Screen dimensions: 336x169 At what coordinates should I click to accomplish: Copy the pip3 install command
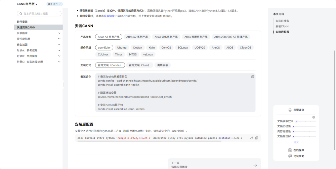[257, 138]
